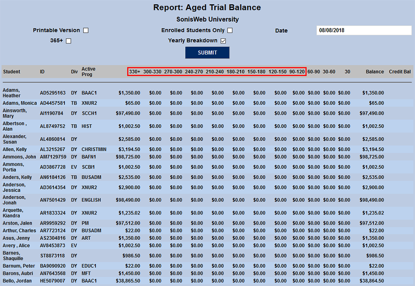
Task: Select the 90-120 column header
Action: click(x=296, y=71)
